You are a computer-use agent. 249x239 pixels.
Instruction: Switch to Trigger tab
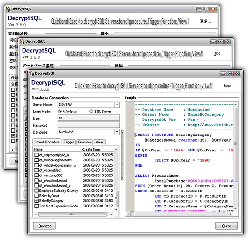[x=69, y=142]
